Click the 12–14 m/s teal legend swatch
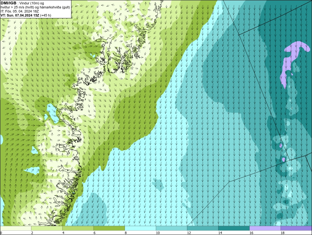Image resolution: width=312 pixels, height=235 pixels. [202, 228]
